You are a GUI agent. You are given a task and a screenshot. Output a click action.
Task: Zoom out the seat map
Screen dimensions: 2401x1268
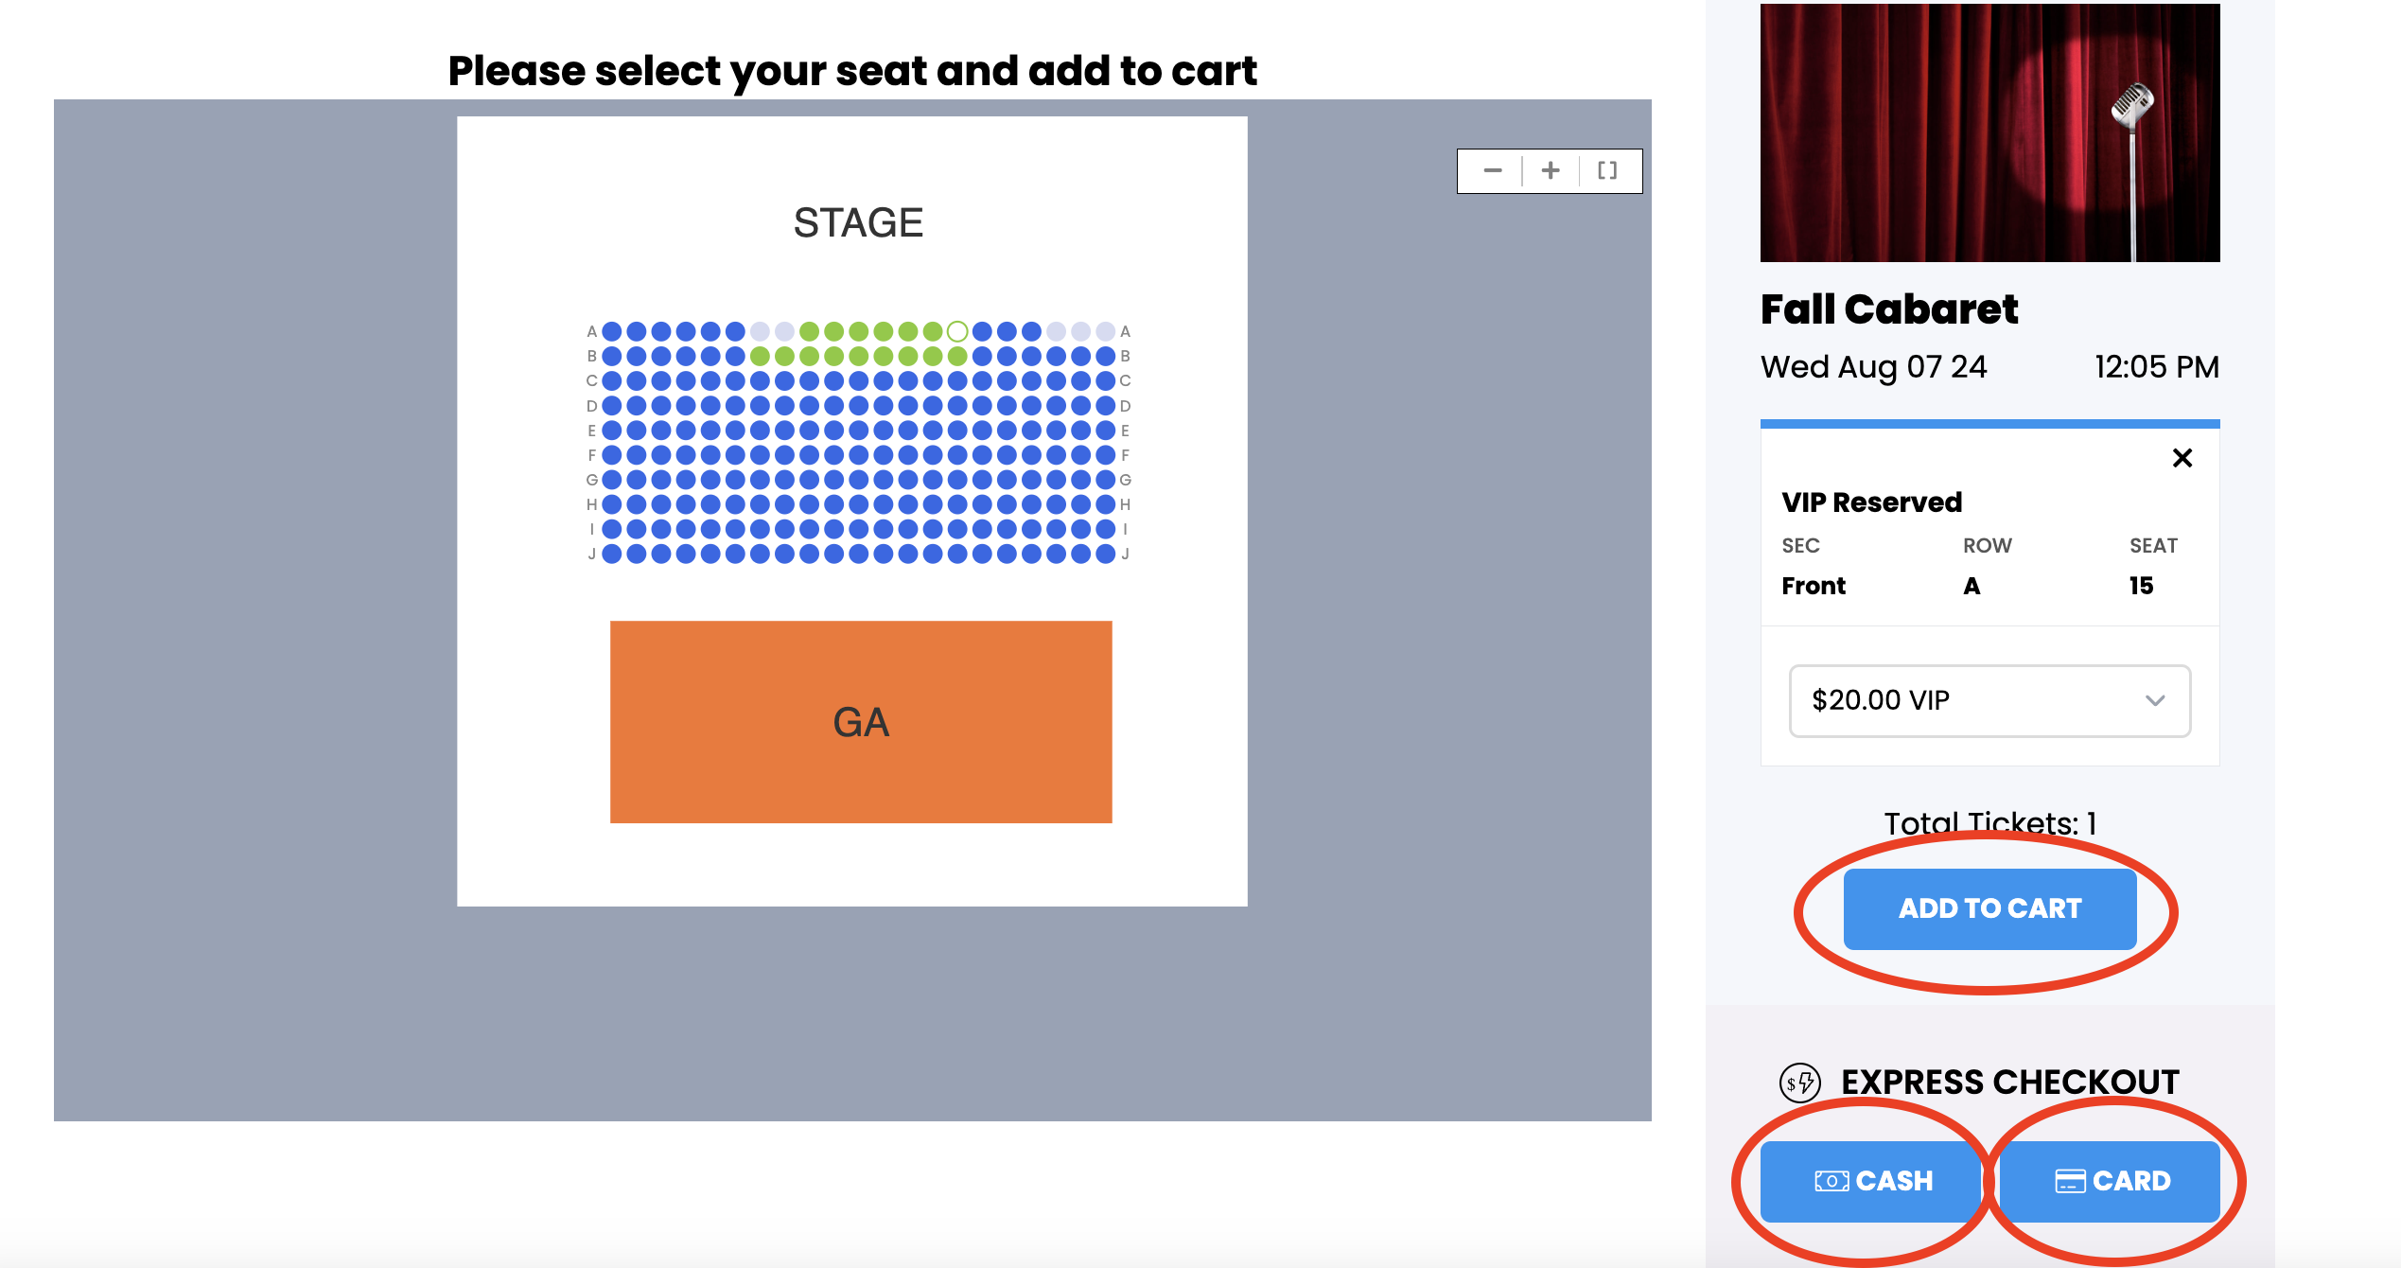point(1493,171)
